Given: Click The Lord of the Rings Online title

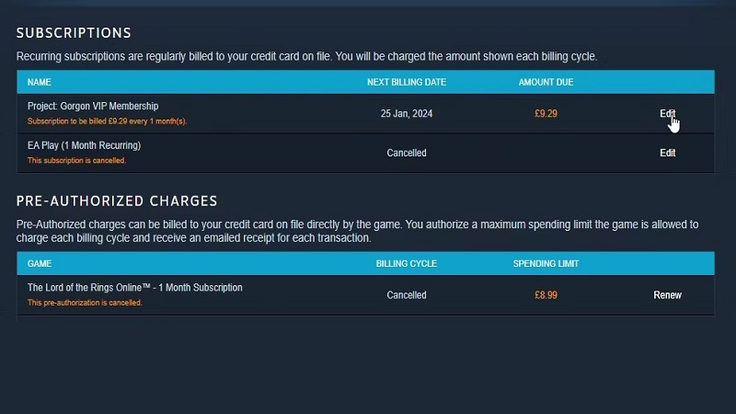Looking at the screenshot, I should coord(135,288).
